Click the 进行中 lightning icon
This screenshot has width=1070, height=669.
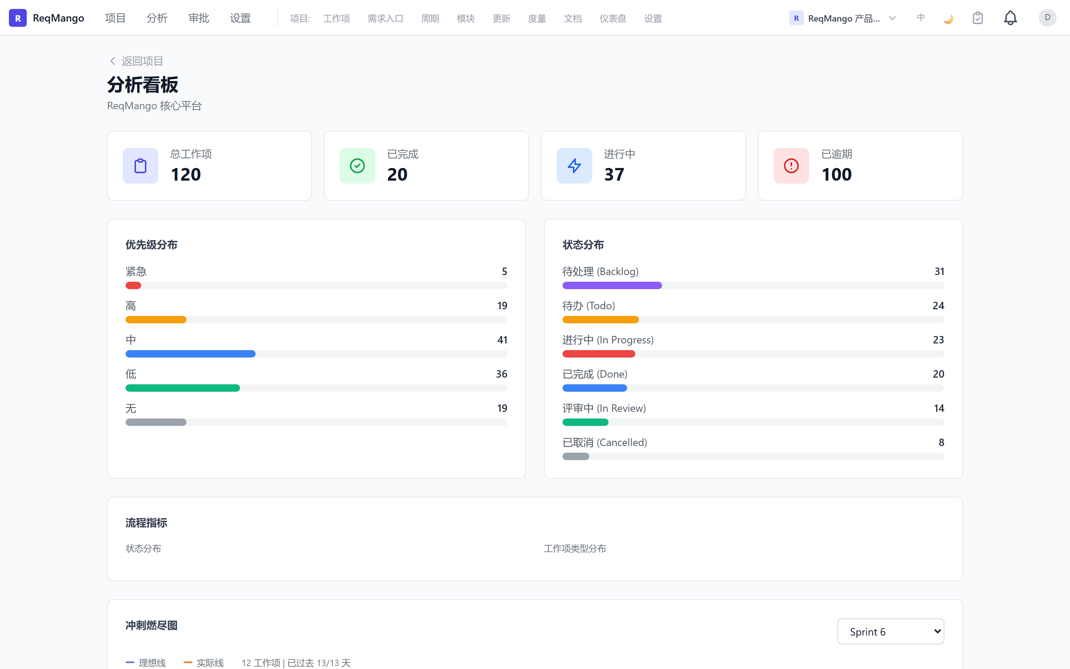pyautogui.click(x=574, y=165)
